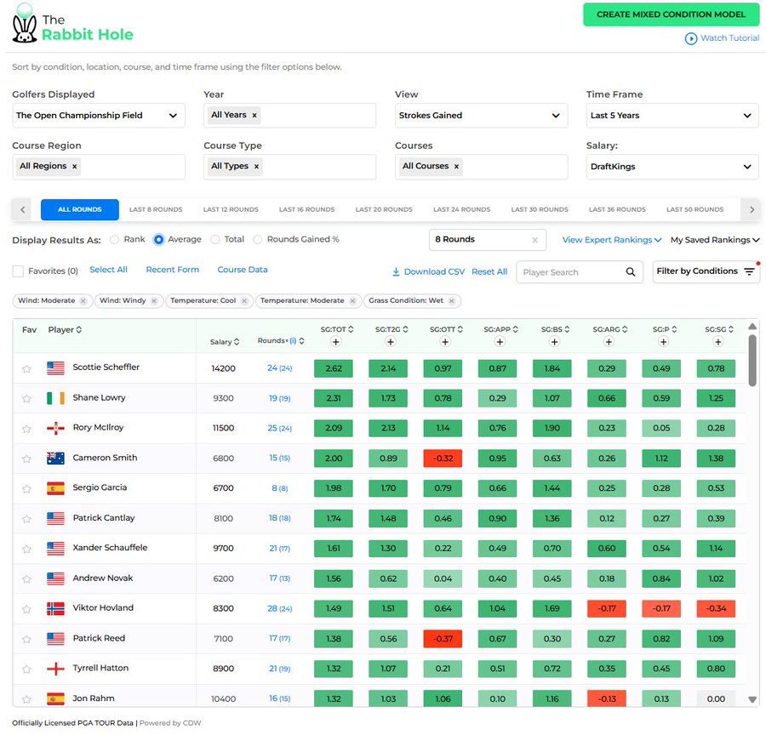
Task: Remove Grass Condition: Wet filter chip
Action: (x=452, y=301)
